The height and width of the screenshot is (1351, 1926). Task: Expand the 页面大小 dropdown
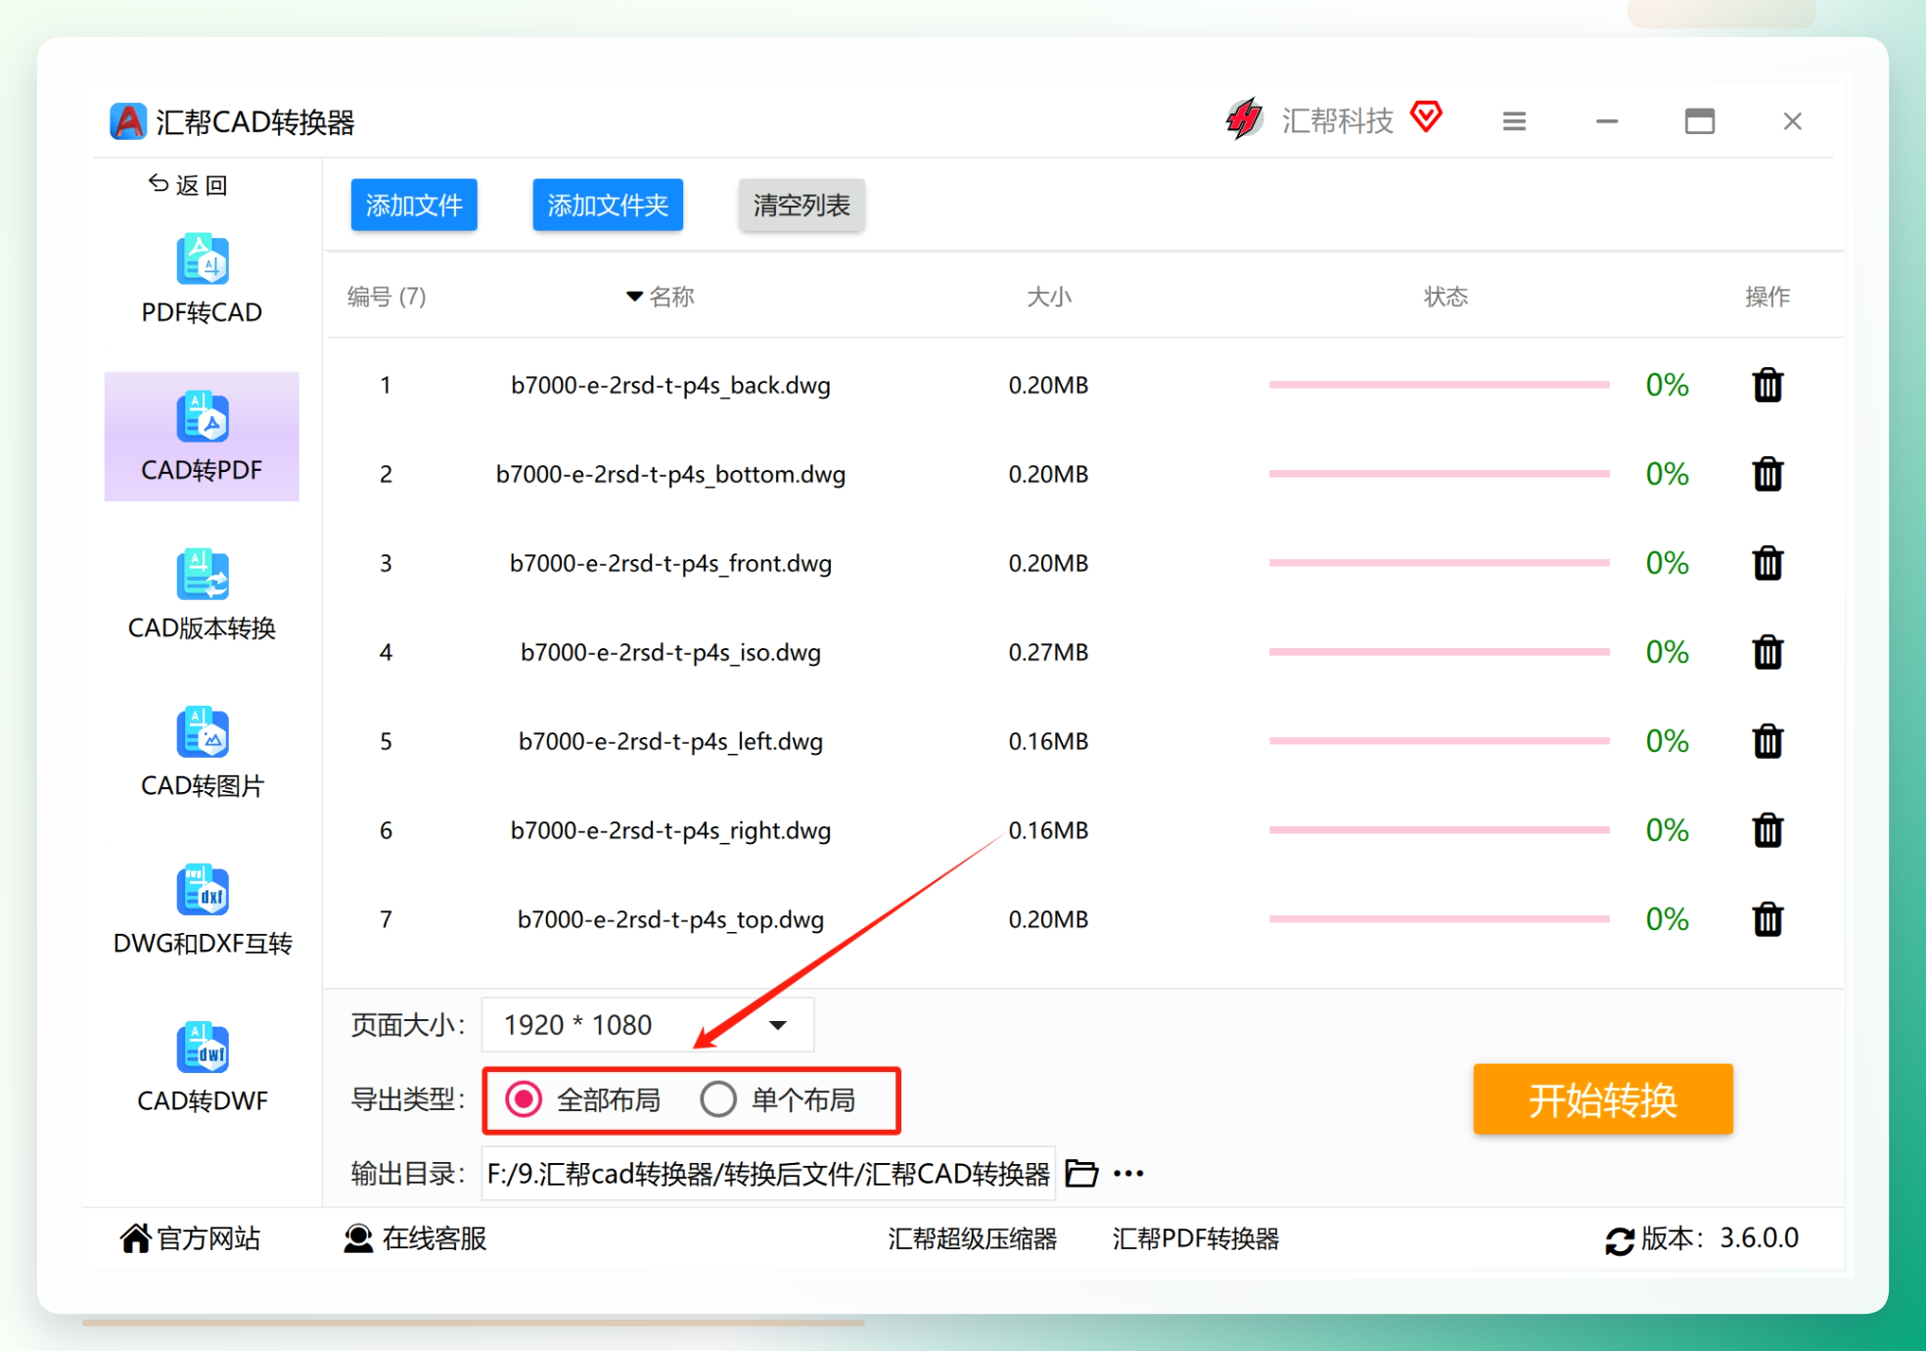648,1025
